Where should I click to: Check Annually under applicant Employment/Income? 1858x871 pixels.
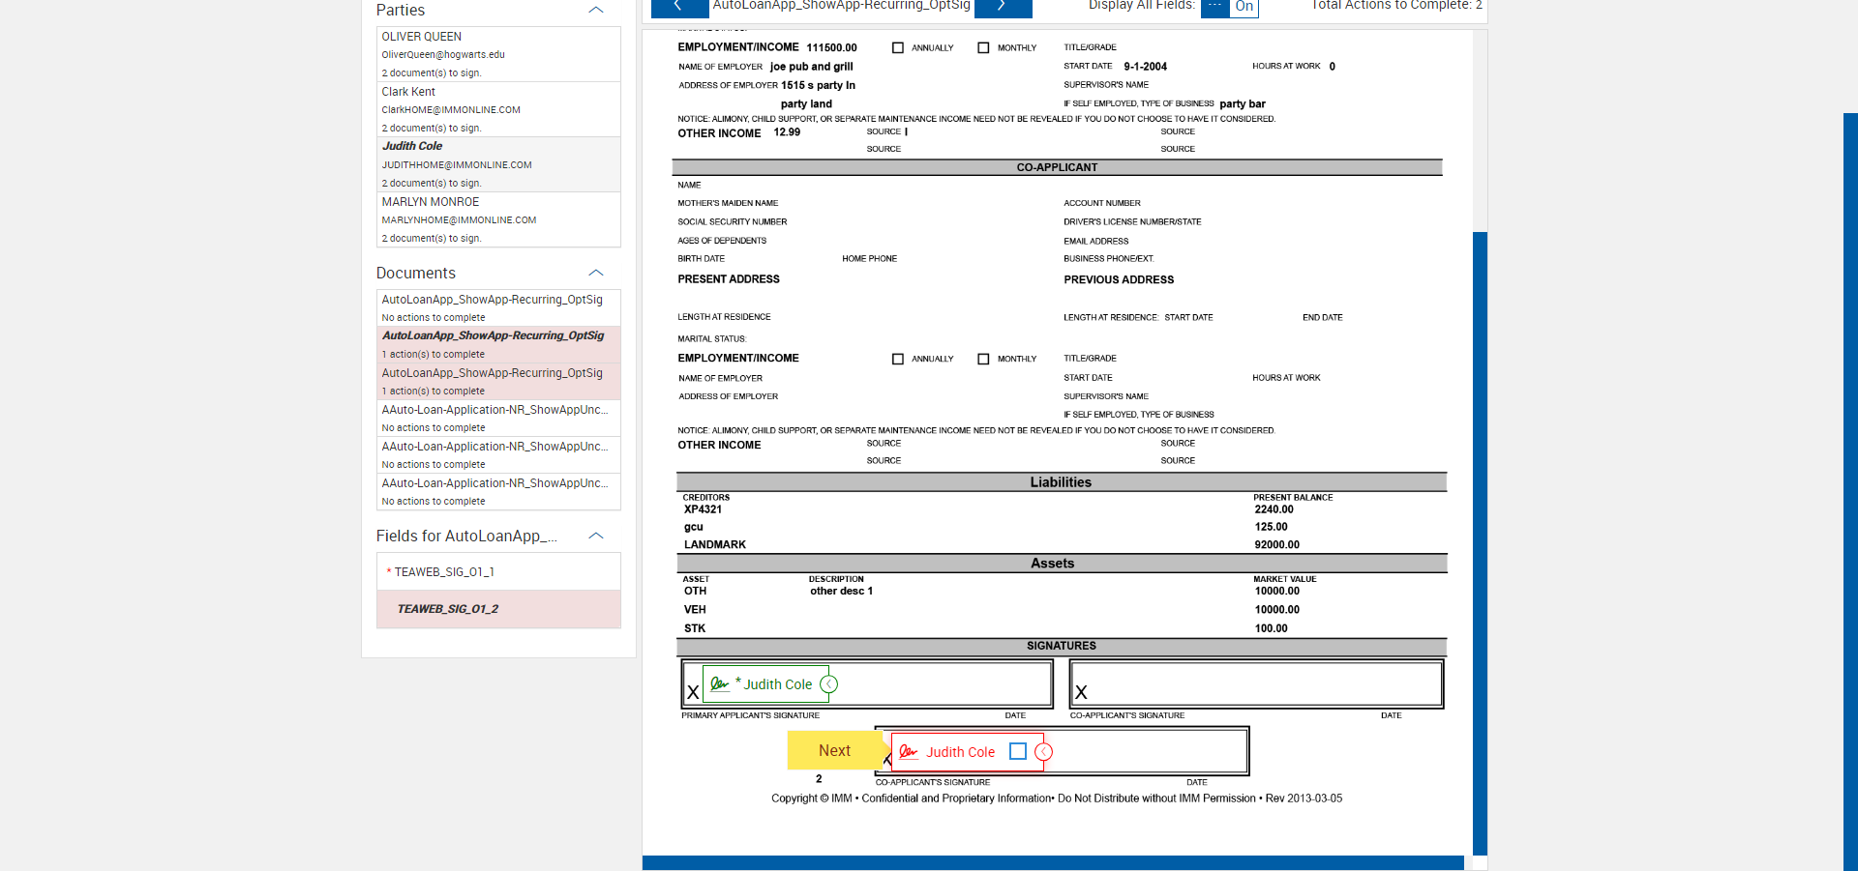click(x=898, y=47)
